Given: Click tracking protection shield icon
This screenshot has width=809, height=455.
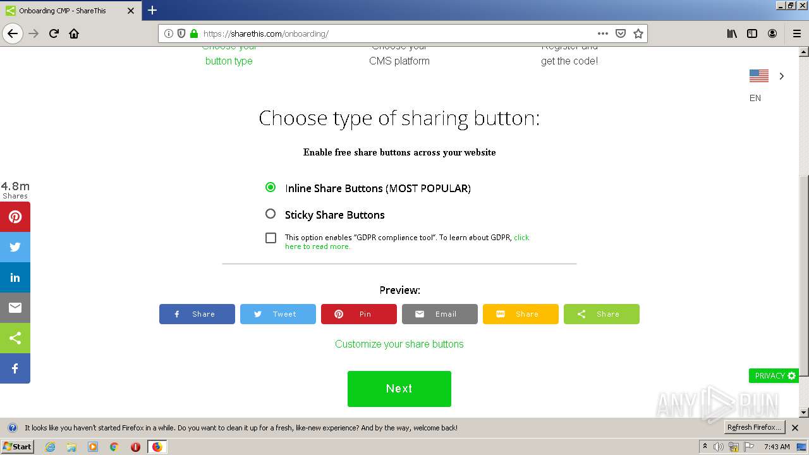Looking at the screenshot, I should pos(181,33).
